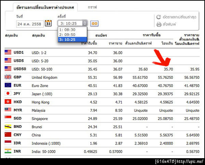Image resolution: width=205 pixels, height=165 pixels.
Task: Click USD50 banknote selling rate 36.07
Action: (x=118, y=69)
